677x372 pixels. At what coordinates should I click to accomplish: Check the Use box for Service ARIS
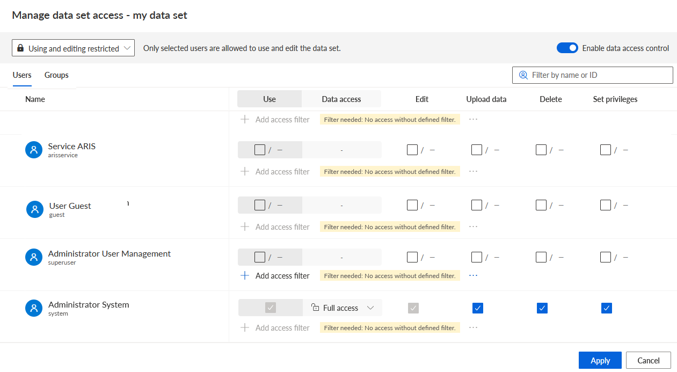pos(260,150)
